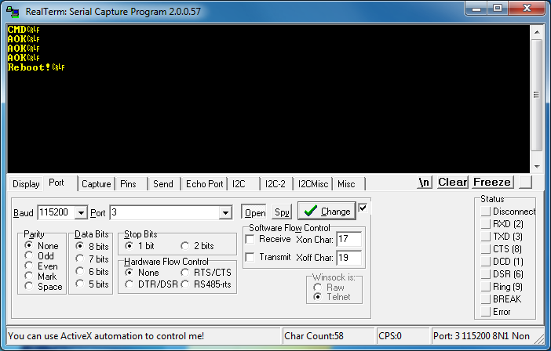Viewport: 551px width, 351px height.
Task: Select DTR/DSR hardware flow control
Action: 151,284
